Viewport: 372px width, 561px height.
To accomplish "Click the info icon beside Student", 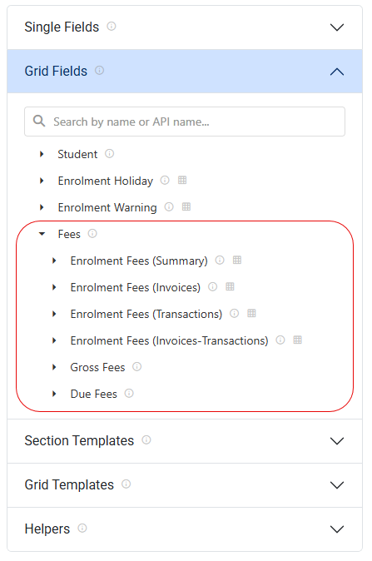I will point(110,153).
